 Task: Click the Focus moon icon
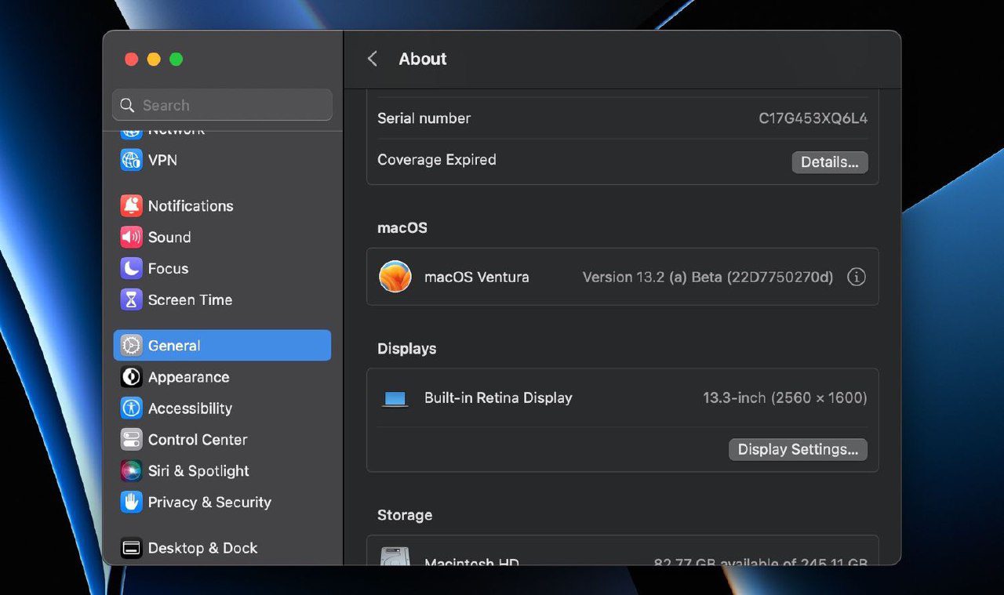click(131, 269)
